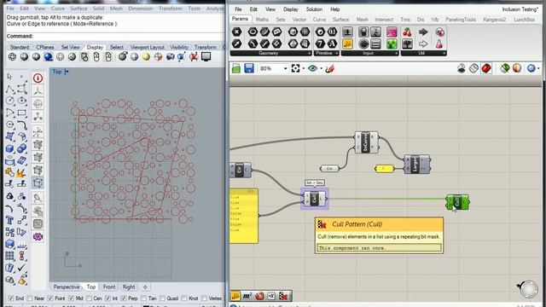This screenshot has width=546, height=307.
Task: Click the red circled info icon in Rhino sidebar
Action: coord(38,78)
